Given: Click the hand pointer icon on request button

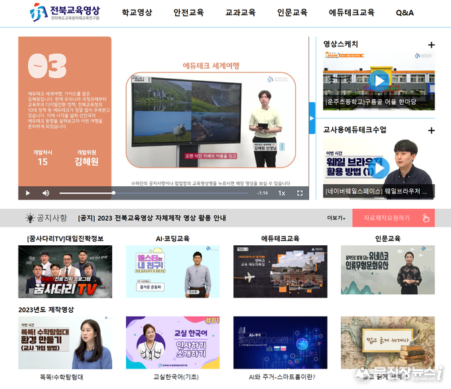Looking at the screenshot, I should pyautogui.click(x=426, y=218).
